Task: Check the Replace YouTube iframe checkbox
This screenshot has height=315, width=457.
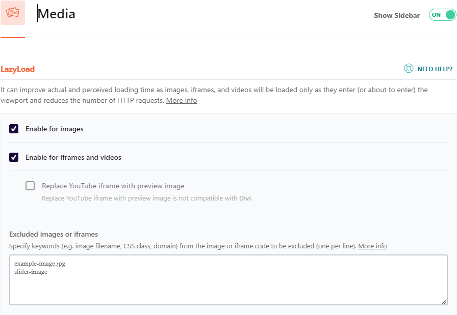Action: (30, 186)
